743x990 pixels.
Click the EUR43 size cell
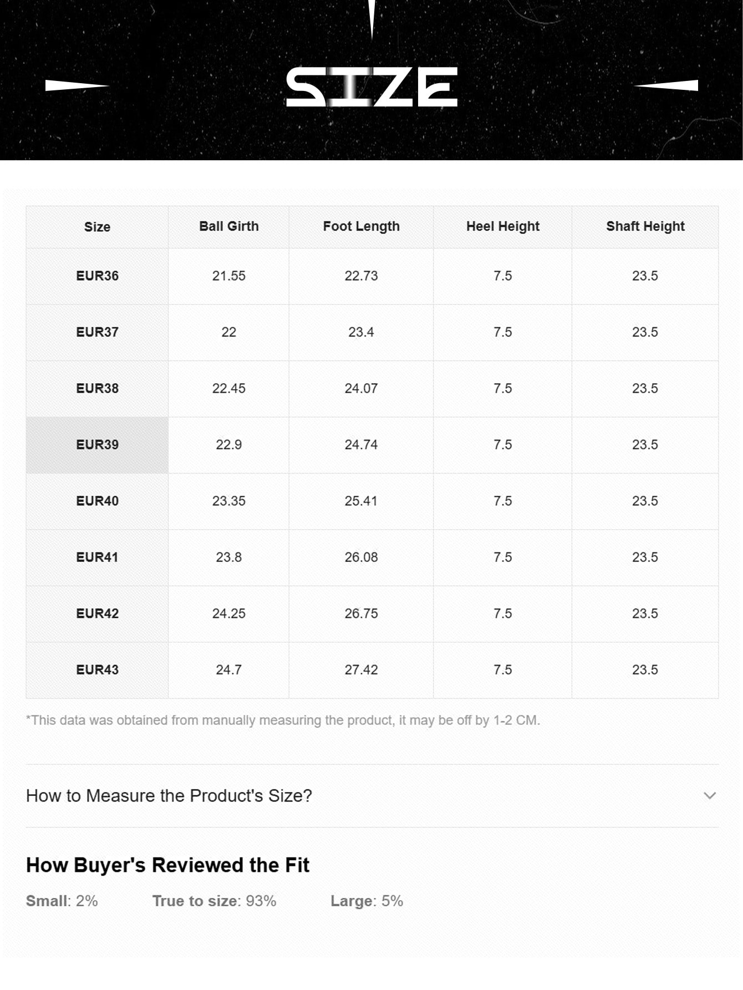97,670
